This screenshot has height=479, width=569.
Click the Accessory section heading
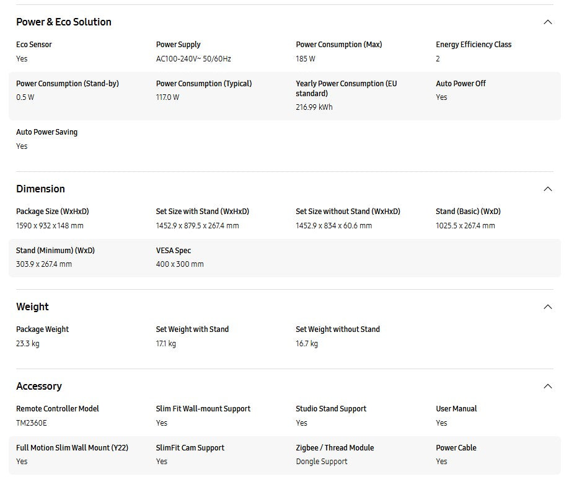click(x=39, y=386)
